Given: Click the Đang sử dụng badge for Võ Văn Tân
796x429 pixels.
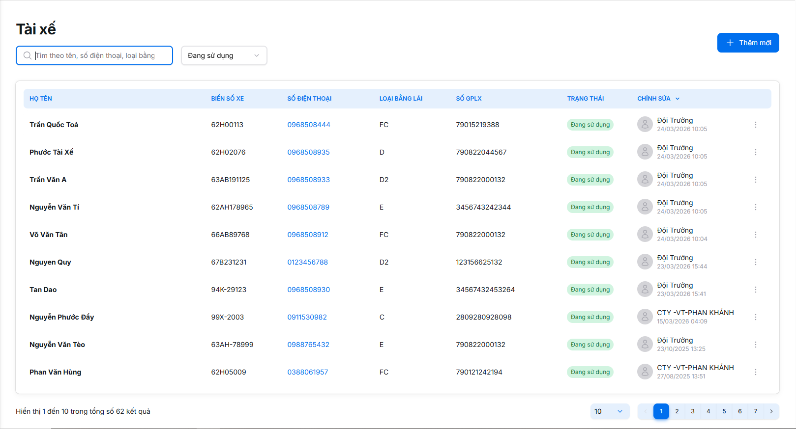Looking at the screenshot, I should pyautogui.click(x=590, y=235).
